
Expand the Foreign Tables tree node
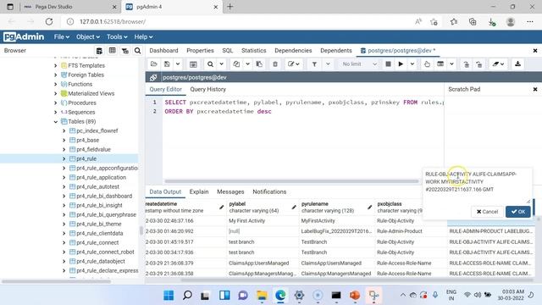56,75
